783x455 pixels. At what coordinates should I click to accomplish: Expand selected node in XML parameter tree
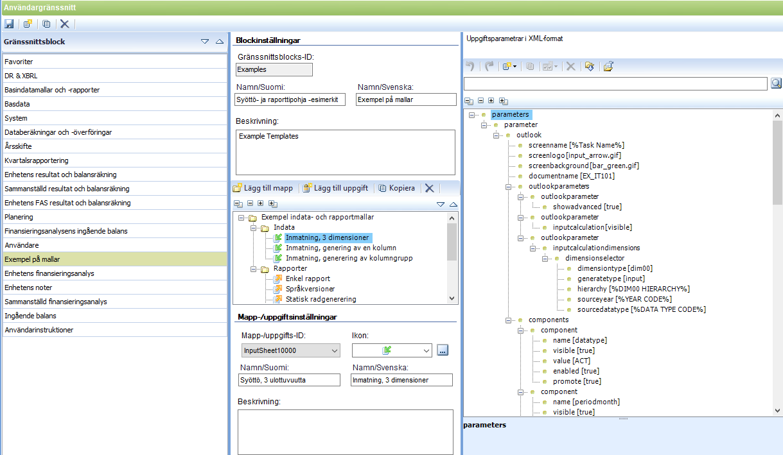[x=491, y=101]
